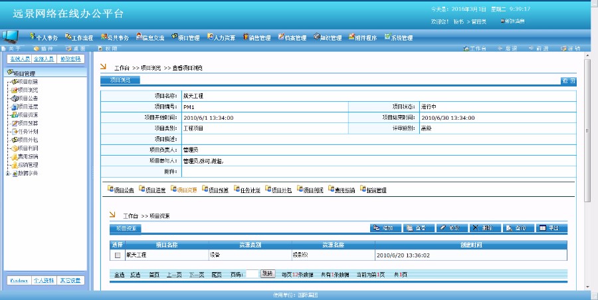The image size is (598, 300).
Task: Select 项目资源 in the sidebar tree
Action: coord(28,115)
